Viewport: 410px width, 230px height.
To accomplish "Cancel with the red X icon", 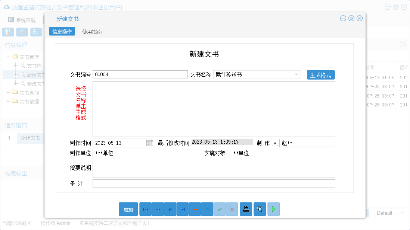I will (x=232, y=209).
